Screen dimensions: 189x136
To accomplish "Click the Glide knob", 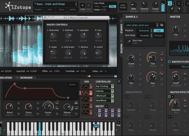I will click(133, 5).
